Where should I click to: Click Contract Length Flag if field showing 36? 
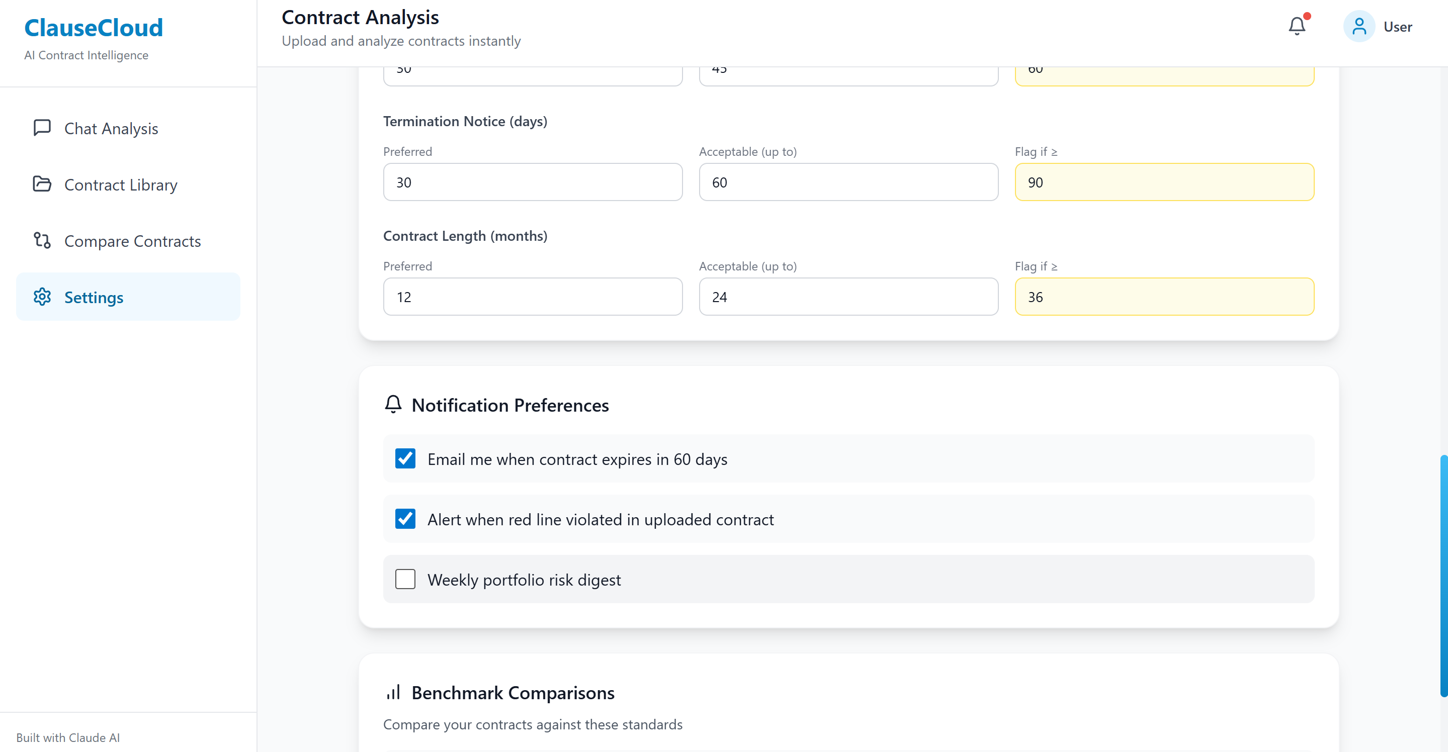pyautogui.click(x=1163, y=297)
